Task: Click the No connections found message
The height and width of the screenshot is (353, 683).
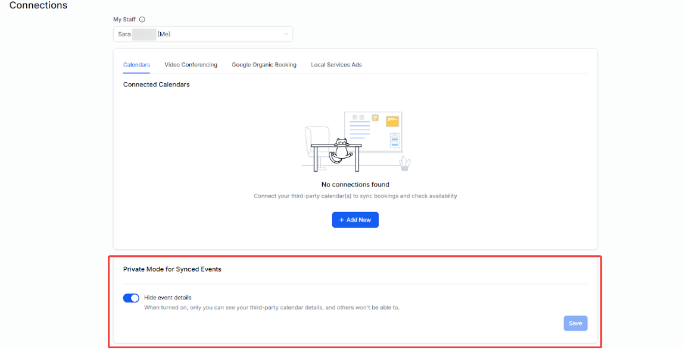Action: [x=355, y=185]
